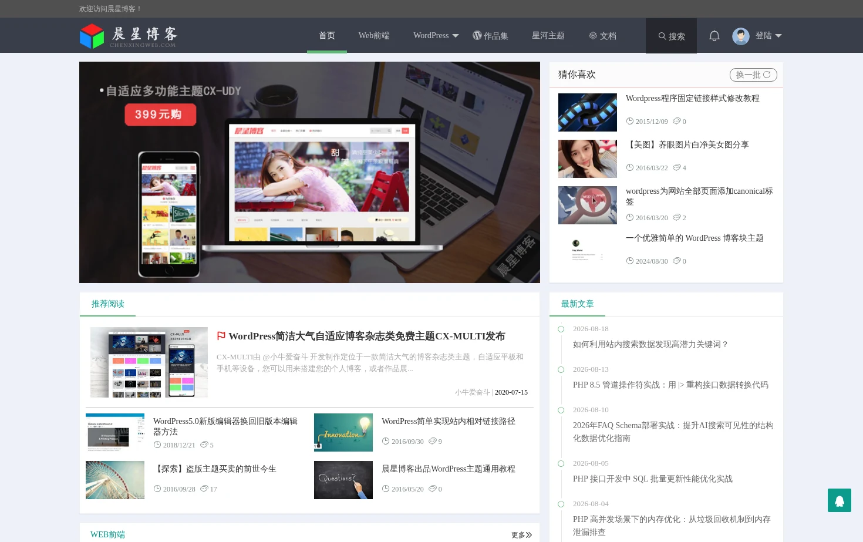Image resolution: width=863 pixels, height=542 pixels.
Task: Open the 登陆 login dropdown
Action: coord(768,35)
